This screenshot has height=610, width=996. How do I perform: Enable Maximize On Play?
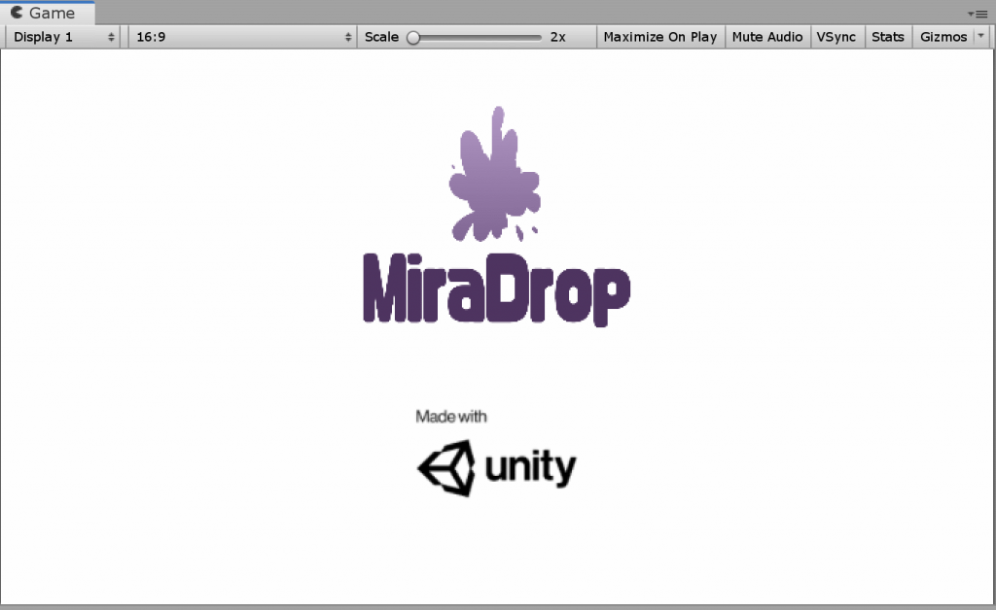point(660,37)
